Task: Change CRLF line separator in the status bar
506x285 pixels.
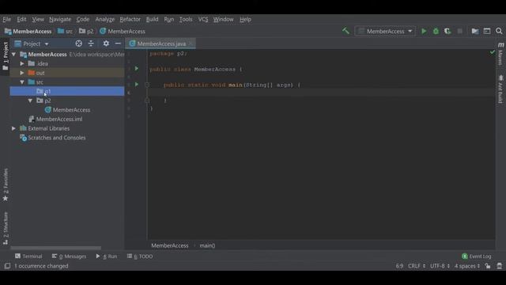Action: point(417,266)
